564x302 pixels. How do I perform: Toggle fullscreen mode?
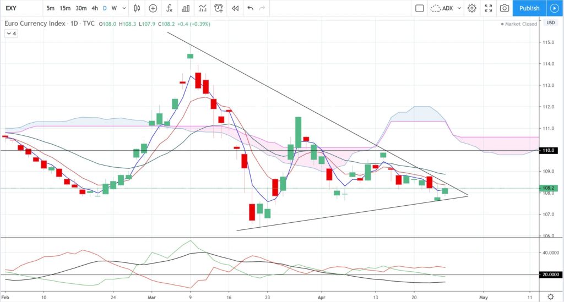click(488, 8)
